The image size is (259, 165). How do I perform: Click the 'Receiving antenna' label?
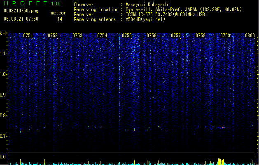tap(95, 19)
